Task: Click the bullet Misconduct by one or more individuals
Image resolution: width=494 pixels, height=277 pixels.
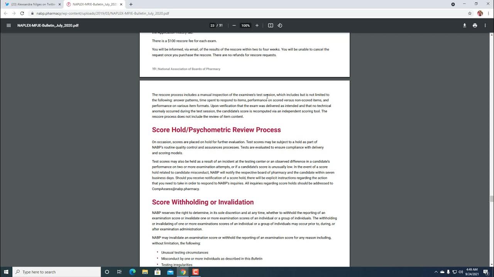Action: coord(212,259)
